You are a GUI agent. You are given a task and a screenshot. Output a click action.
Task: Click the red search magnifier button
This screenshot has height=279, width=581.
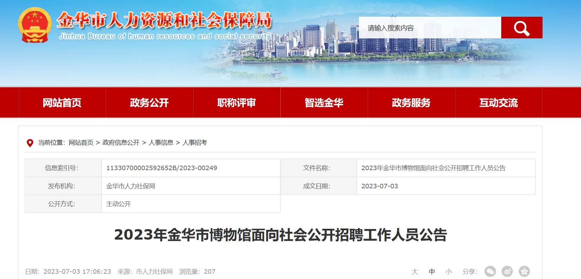coord(522,28)
